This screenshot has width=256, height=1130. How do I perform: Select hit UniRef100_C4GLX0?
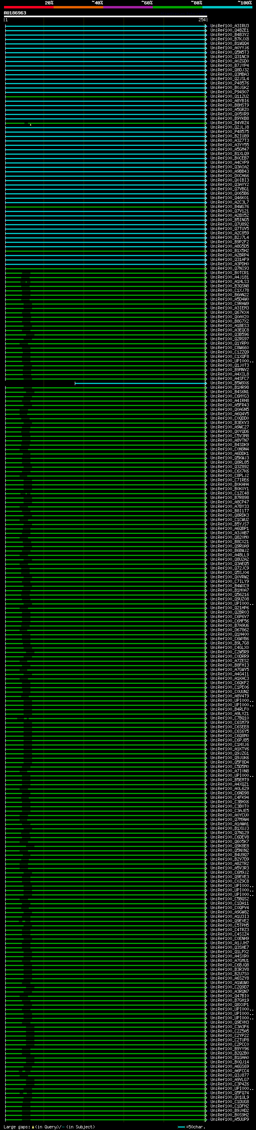pyautogui.click(x=230, y=648)
